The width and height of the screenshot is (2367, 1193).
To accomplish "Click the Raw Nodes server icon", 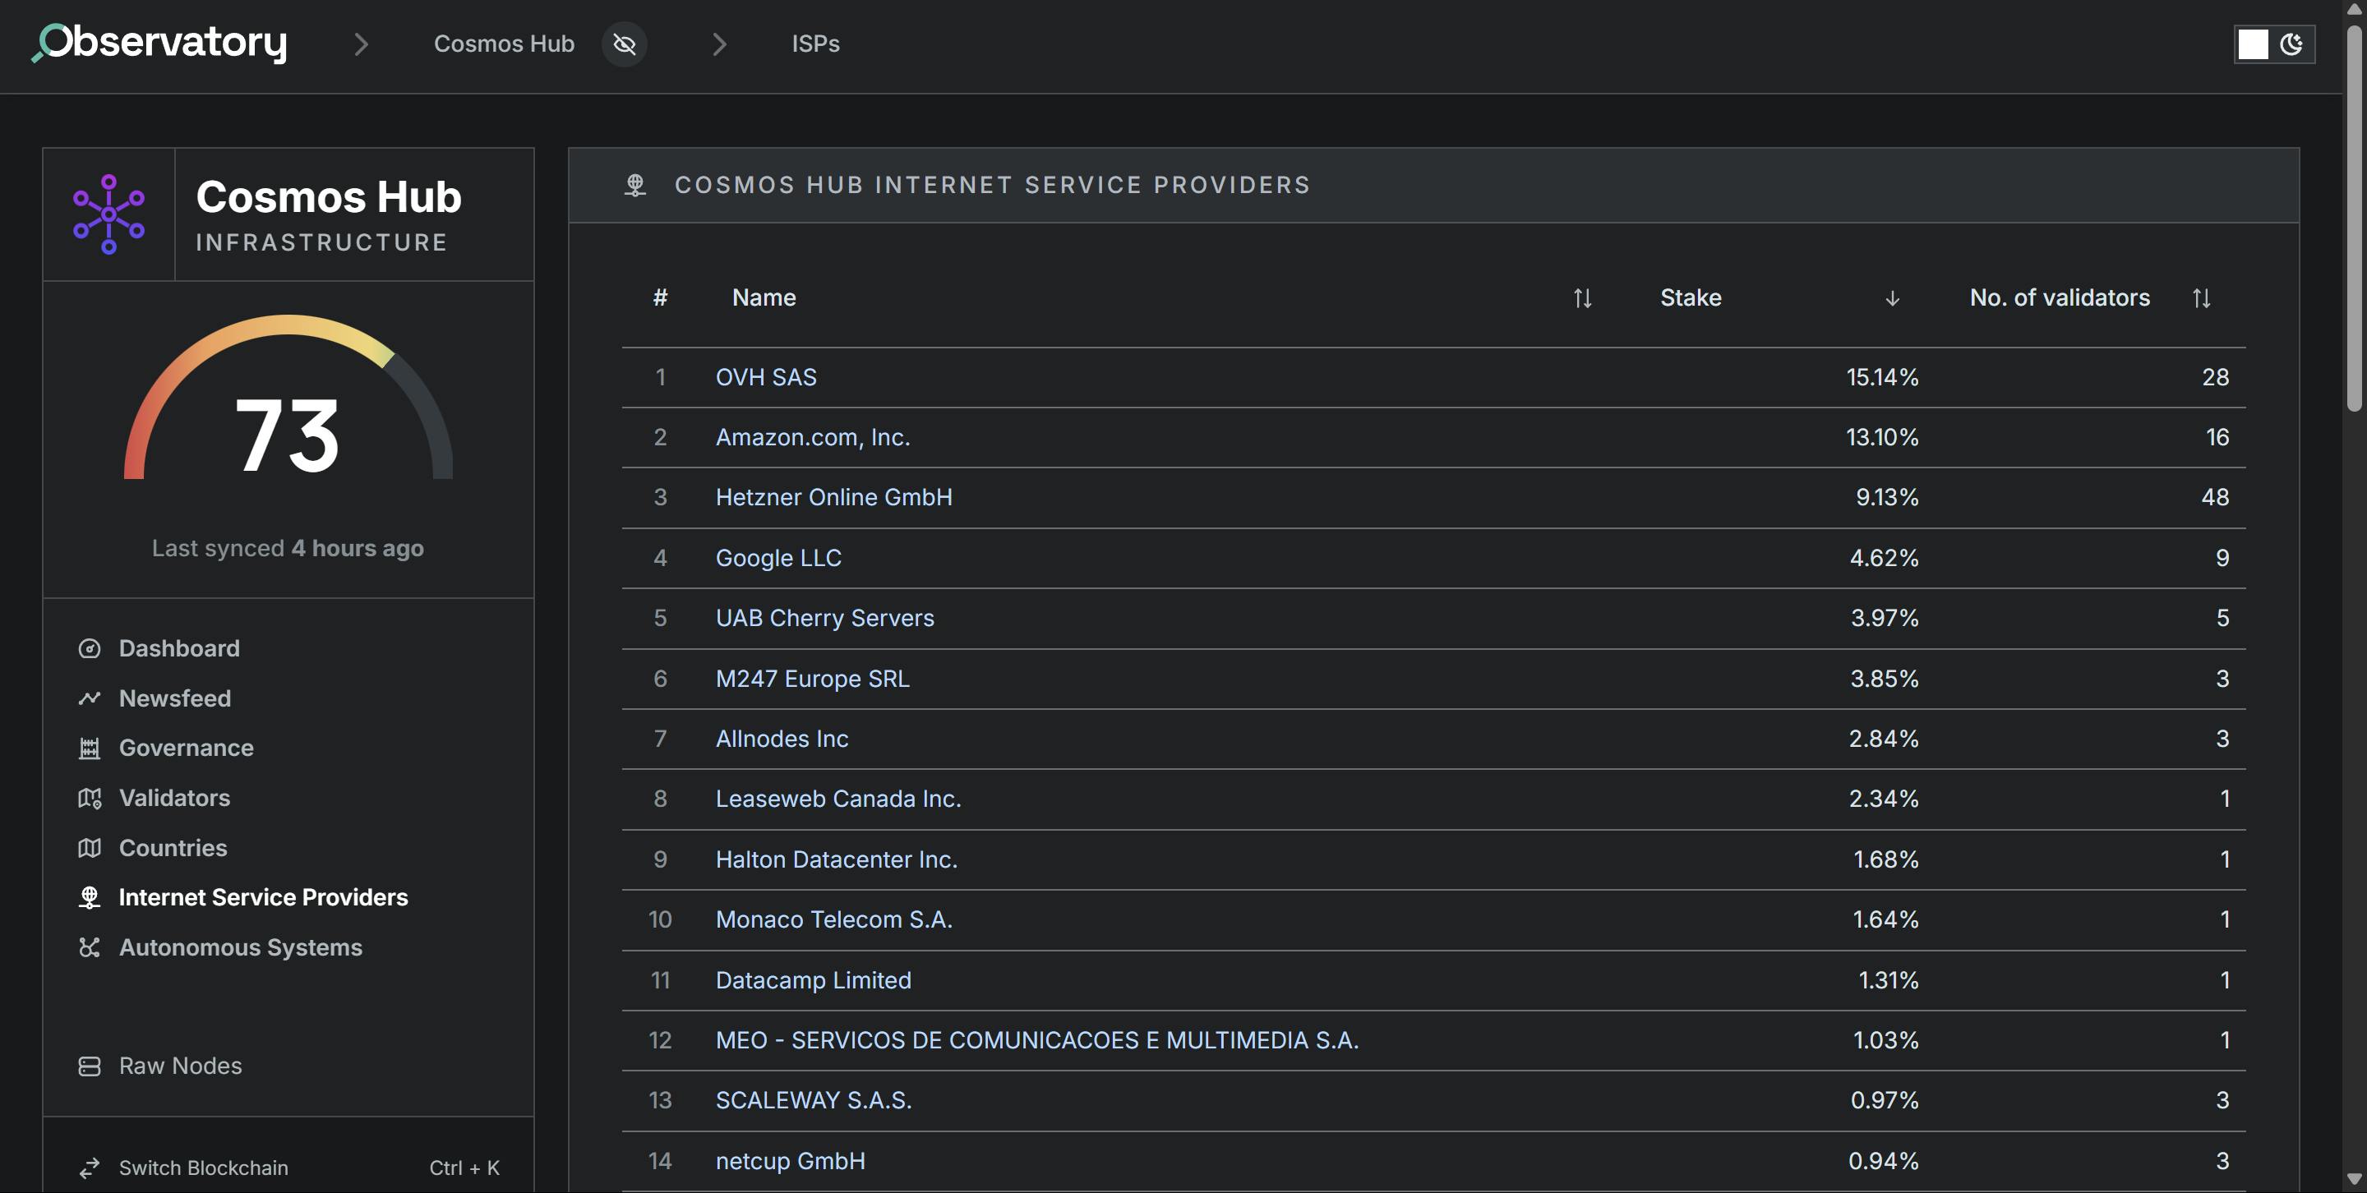I will 89,1066.
